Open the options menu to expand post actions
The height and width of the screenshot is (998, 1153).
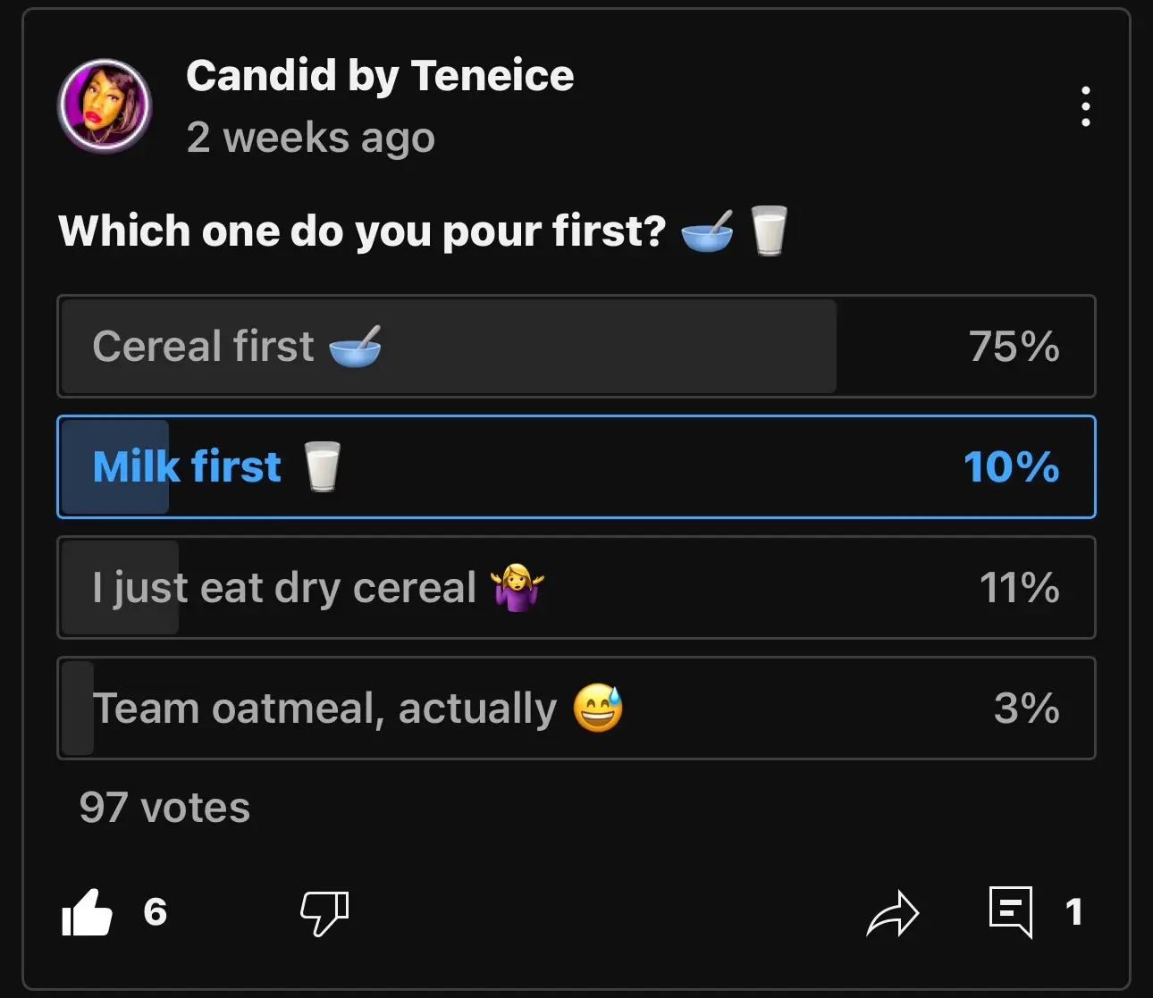coord(1085,106)
